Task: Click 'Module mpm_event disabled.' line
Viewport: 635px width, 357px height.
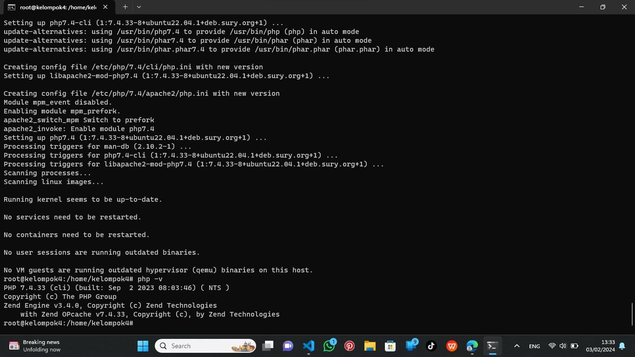Action: tap(58, 102)
